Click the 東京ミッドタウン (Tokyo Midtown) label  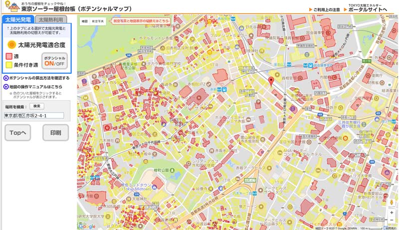pos(136,187)
